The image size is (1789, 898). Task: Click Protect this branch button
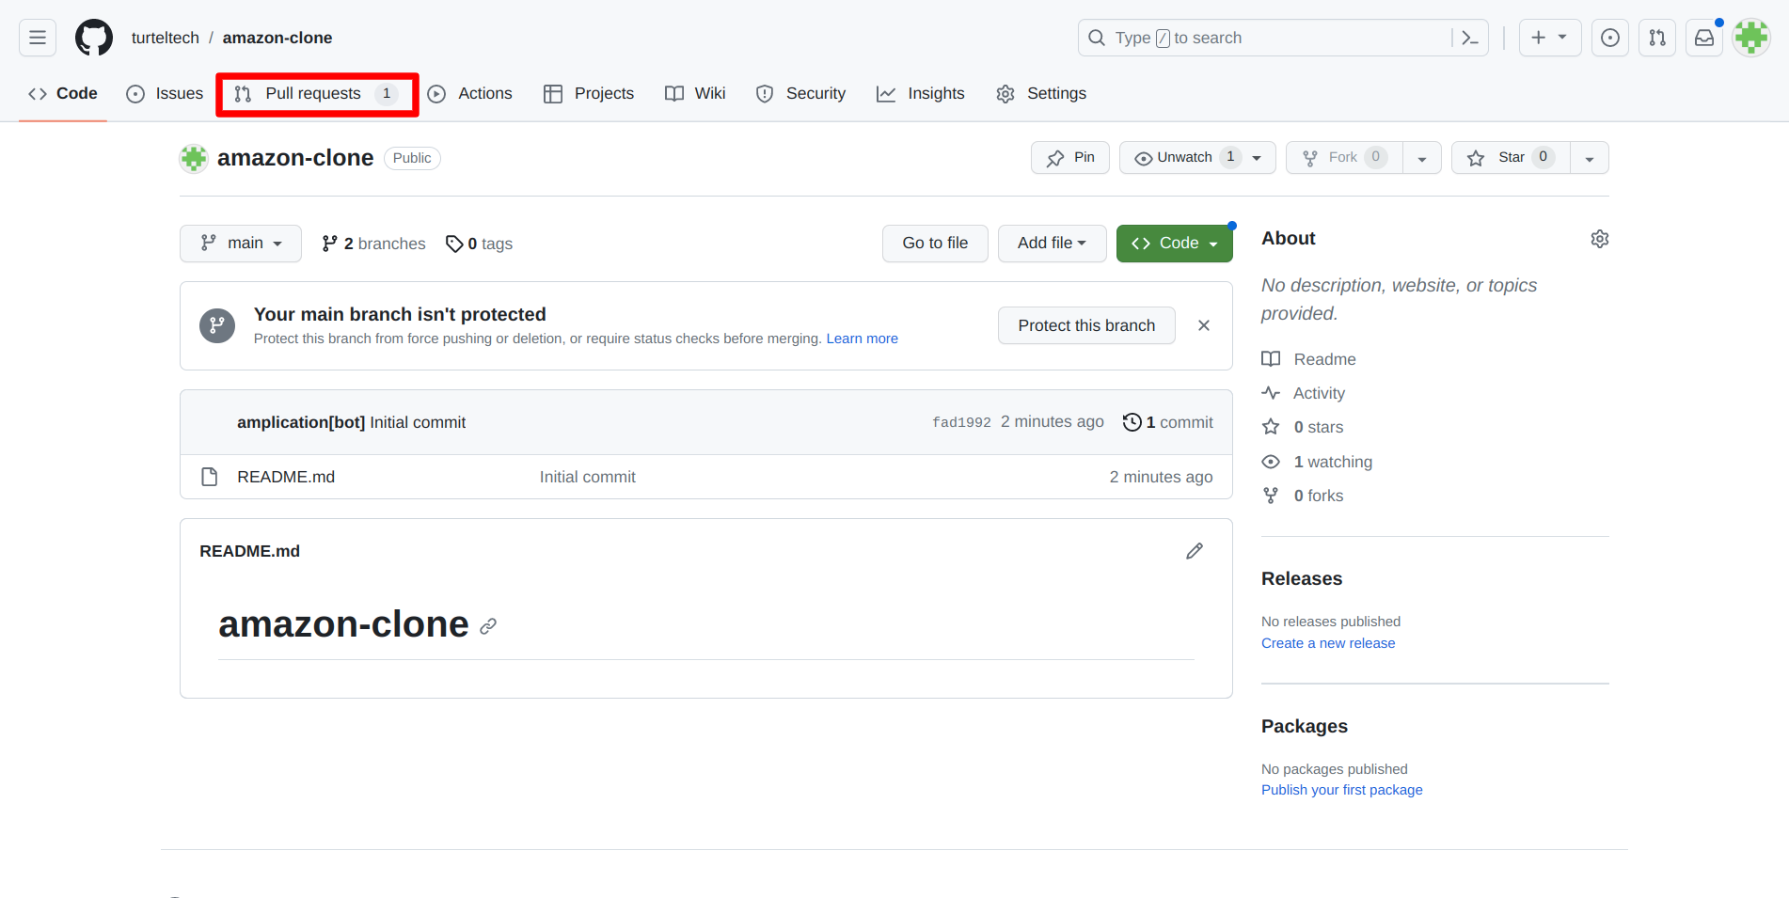pos(1086,325)
